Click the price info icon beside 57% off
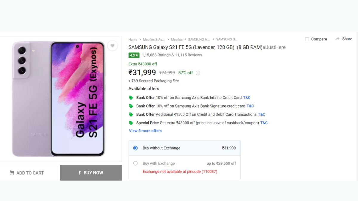This screenshot has height=201, width=358. pos(198,73)
